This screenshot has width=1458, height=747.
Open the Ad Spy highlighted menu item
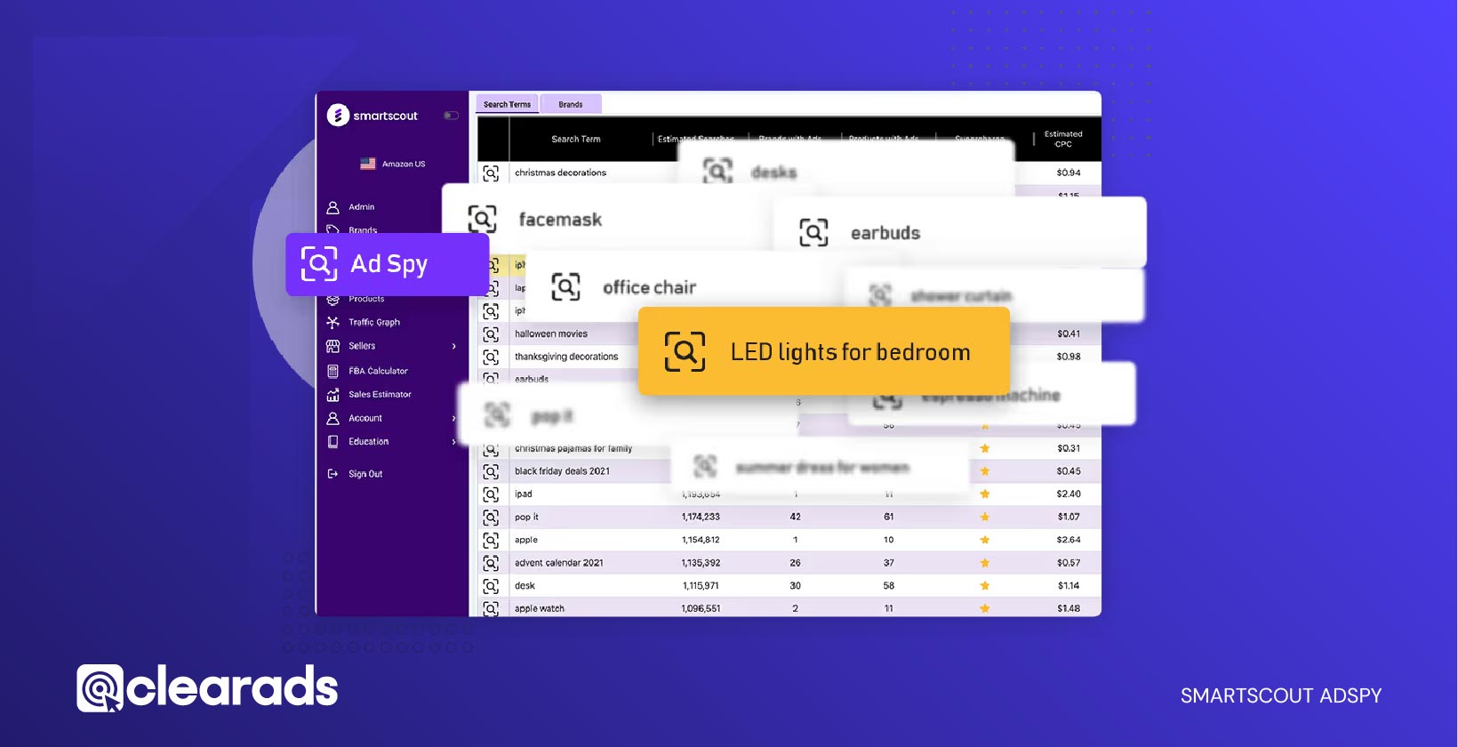click(387, 264)
